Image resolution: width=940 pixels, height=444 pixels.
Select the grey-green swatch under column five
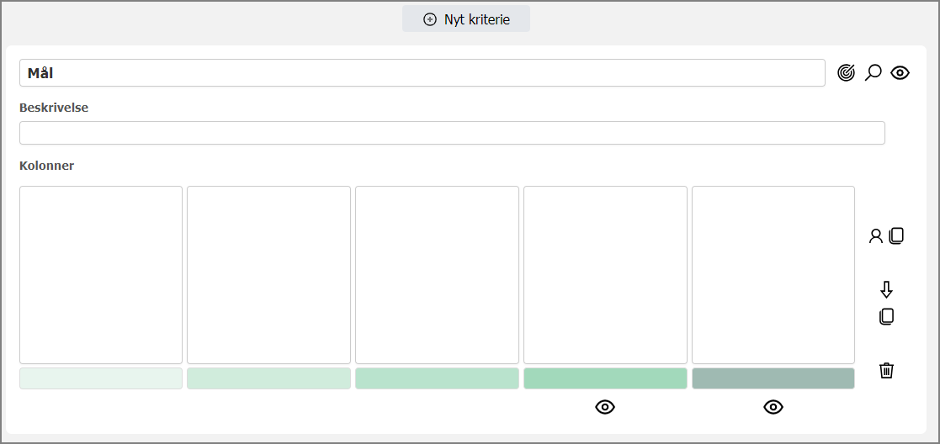[773, 378]
